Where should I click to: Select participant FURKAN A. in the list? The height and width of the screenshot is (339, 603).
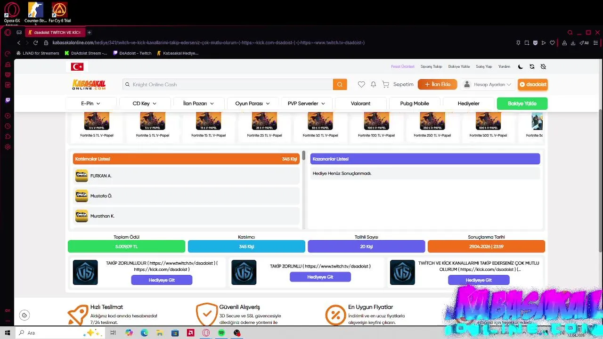[186, 176]
